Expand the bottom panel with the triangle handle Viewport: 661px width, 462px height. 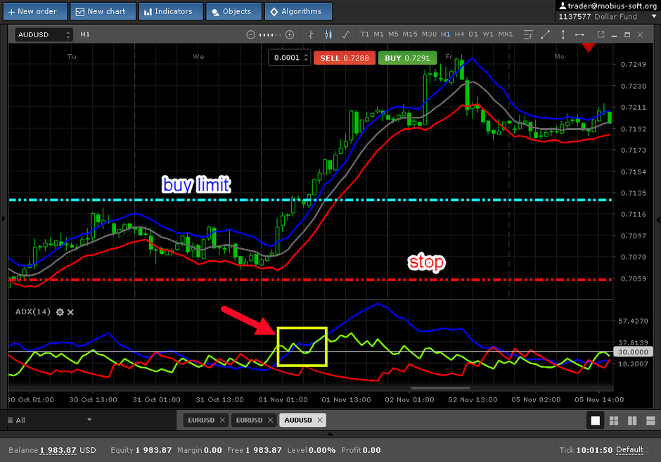click(330, 434)
